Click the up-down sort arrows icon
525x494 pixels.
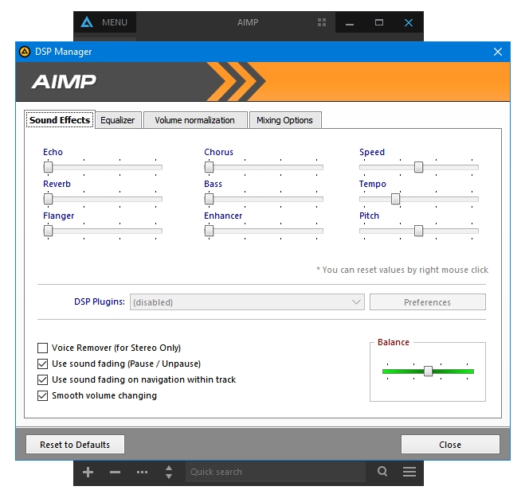[169, 473]
